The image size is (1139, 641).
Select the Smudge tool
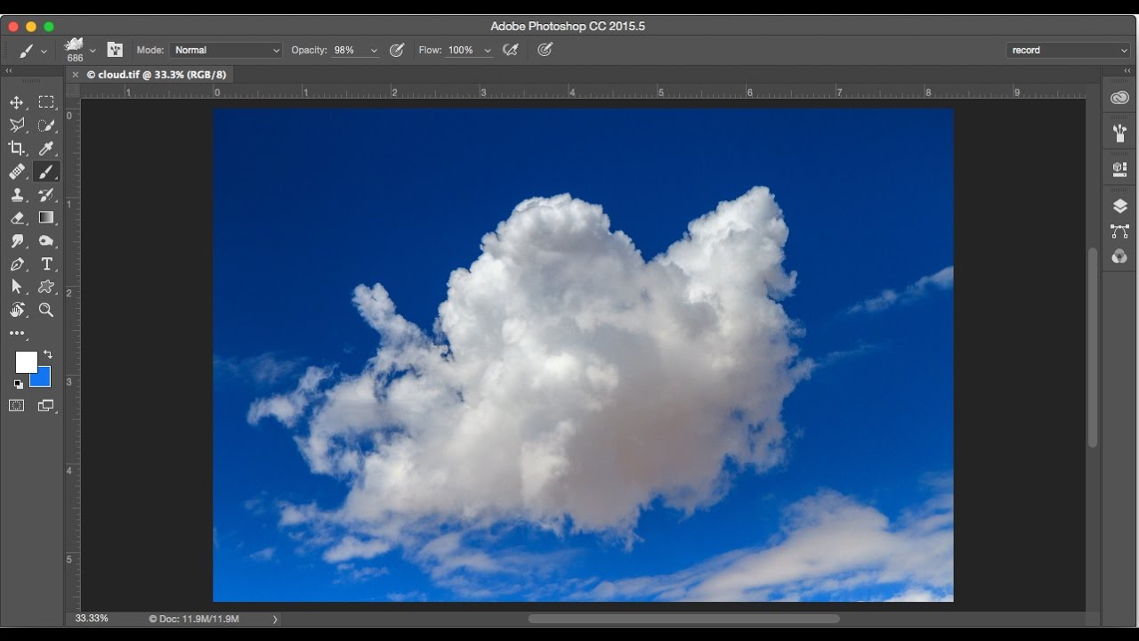point(17,241)
